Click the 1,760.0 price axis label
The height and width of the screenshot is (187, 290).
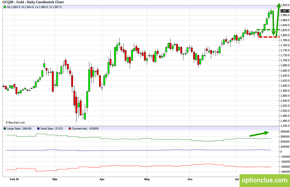tap(285, 45)
